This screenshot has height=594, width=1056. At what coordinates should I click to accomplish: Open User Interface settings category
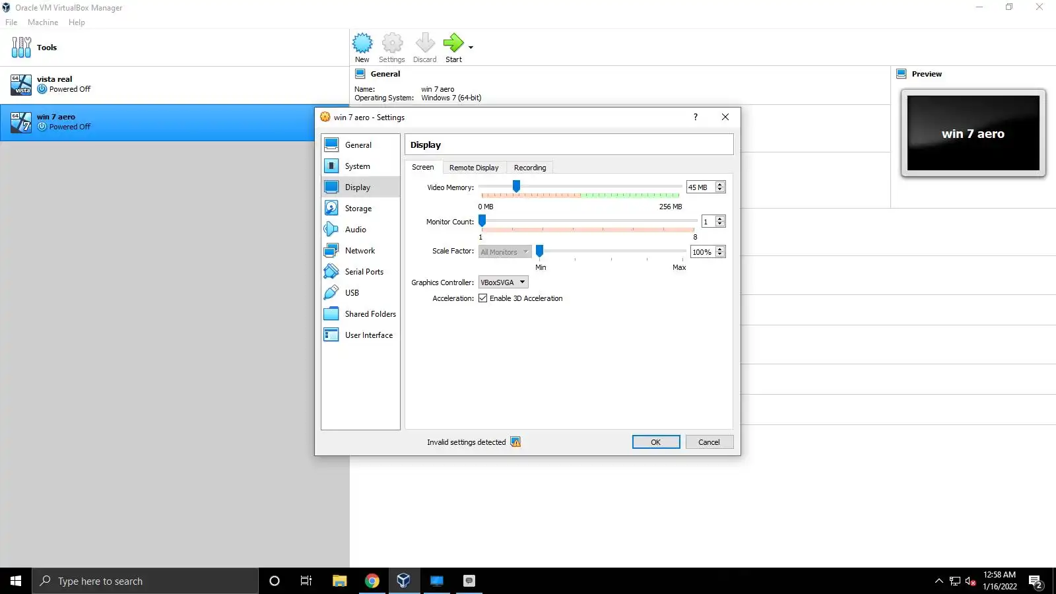pyautogui.click(x=360, y=335)
